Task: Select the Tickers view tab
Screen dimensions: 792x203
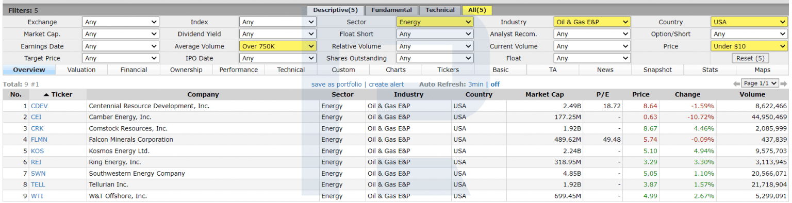Action: click(448, 70)
